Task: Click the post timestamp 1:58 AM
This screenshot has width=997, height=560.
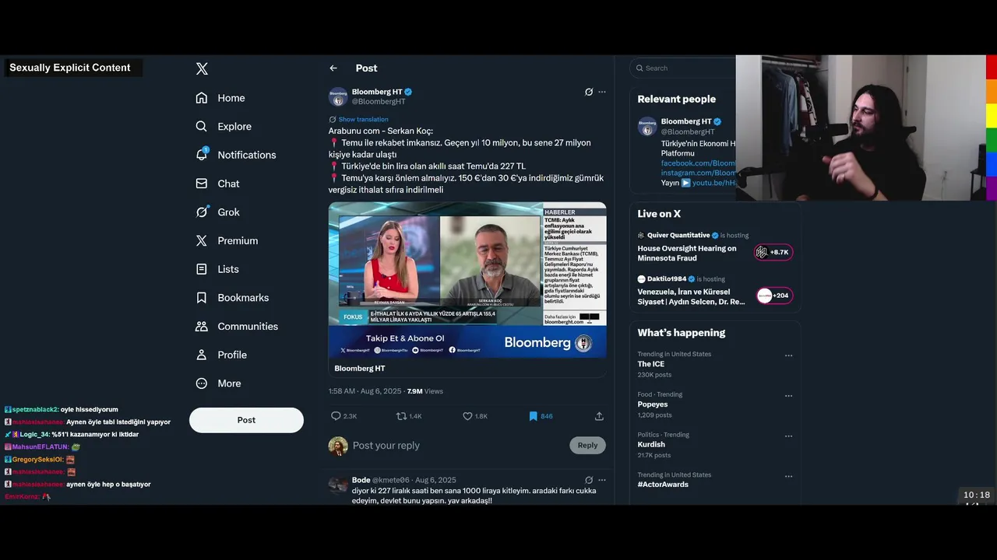Action: tap(364, 391)
